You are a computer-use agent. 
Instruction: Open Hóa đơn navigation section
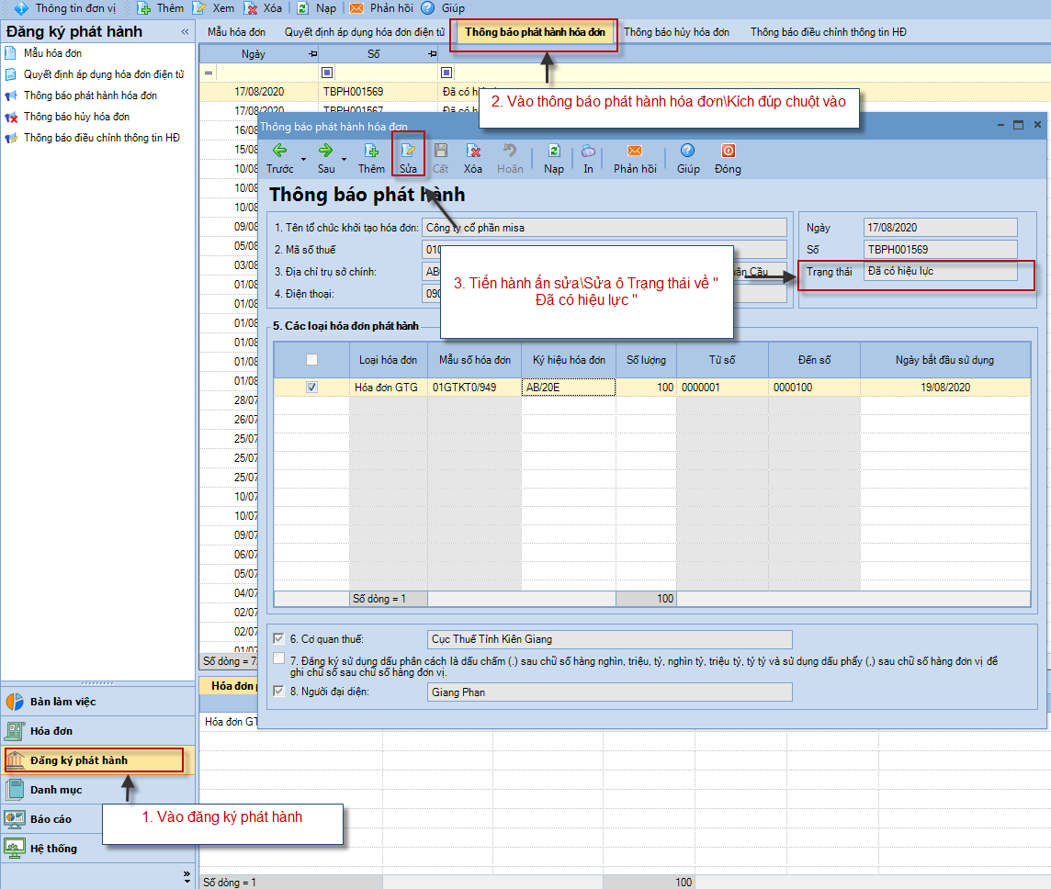(x=98, y=731)
